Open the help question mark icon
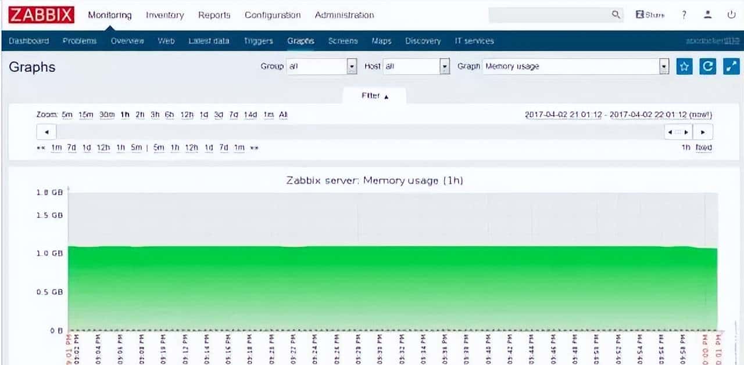 pos(685,15)
